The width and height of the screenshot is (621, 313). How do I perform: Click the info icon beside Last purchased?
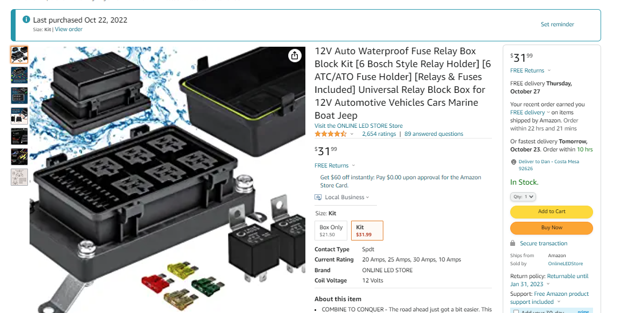pyautogui.click(x=26, y=19)
